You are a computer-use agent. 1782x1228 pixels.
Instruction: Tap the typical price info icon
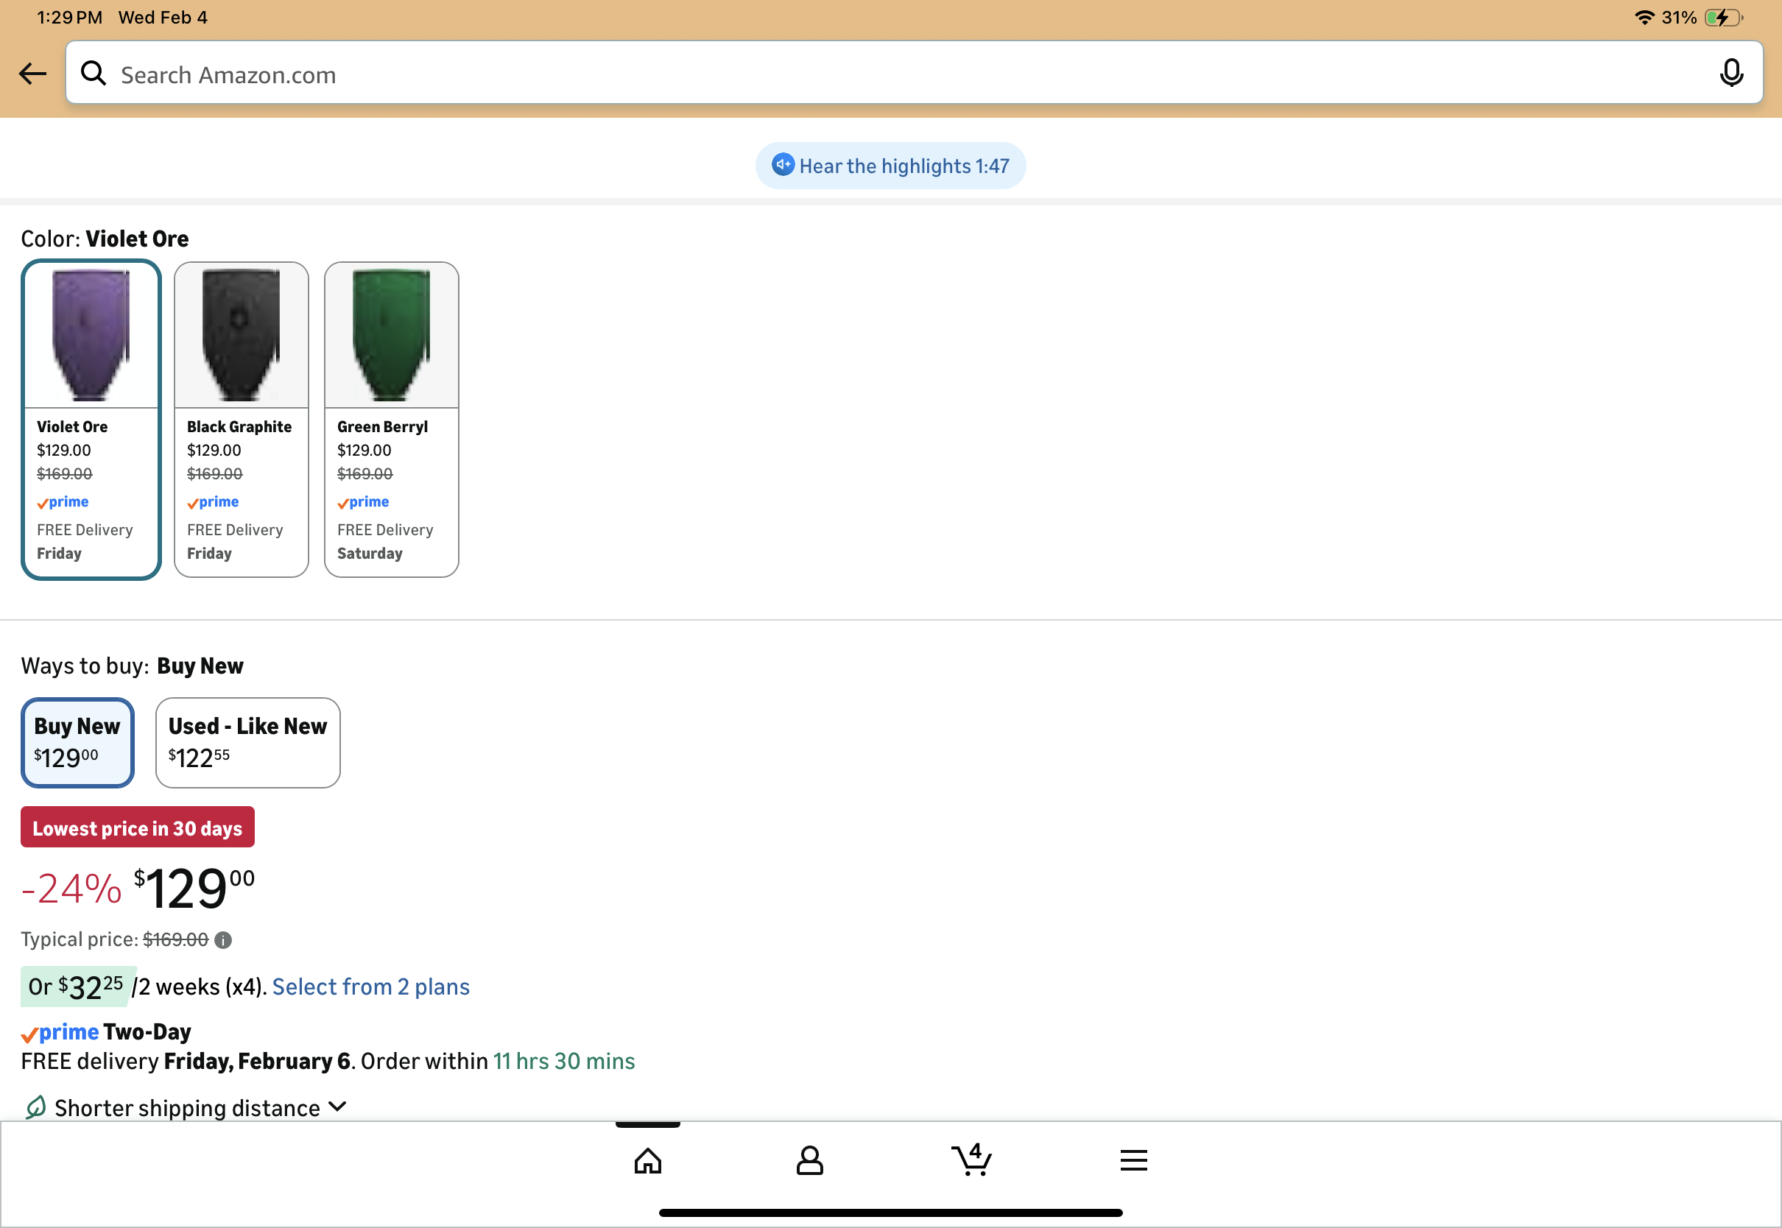[223, 940]
